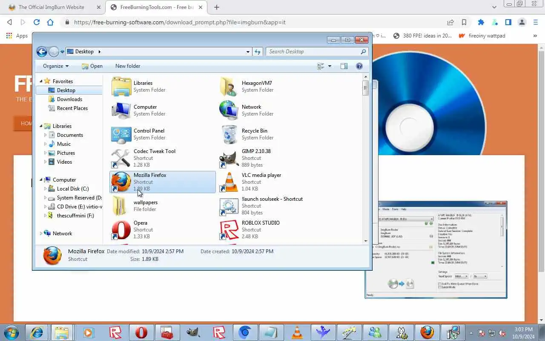The width and height of the screenshot is (545, 341).
Task: Go back in the Explorer window
Action: tap(42, 52)
